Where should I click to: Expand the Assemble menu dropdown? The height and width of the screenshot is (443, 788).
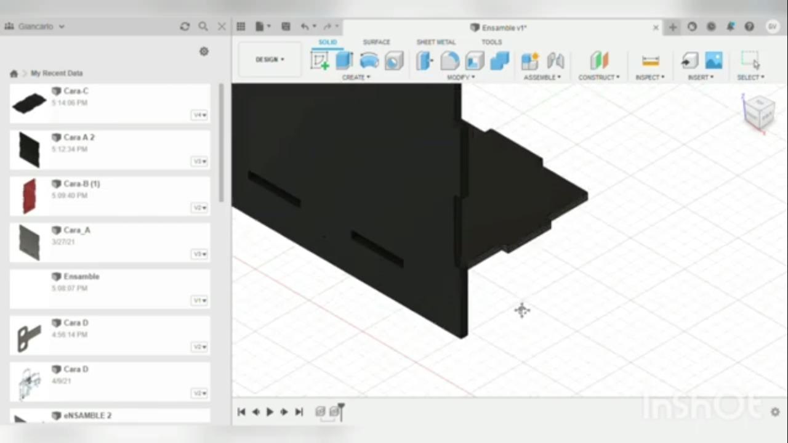click(x=542, y=78)
